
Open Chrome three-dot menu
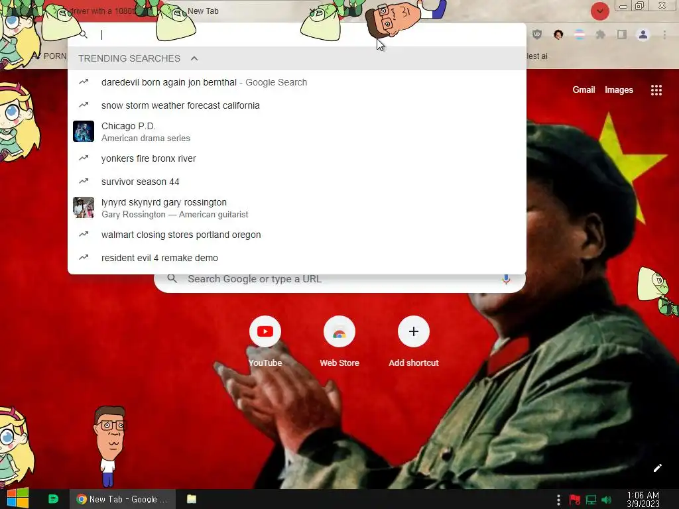pyautogui.click(x=664, y=34)
